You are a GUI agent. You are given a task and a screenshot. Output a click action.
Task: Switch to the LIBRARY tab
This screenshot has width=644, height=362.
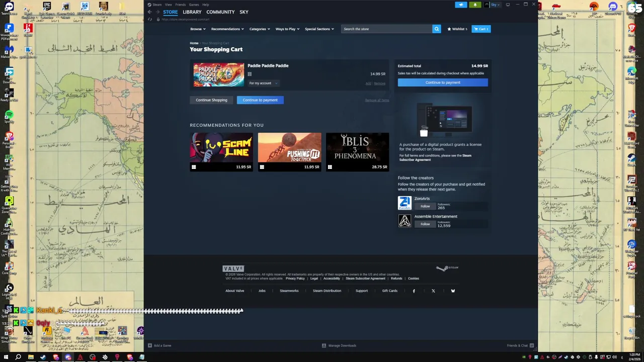click(192, 12)
